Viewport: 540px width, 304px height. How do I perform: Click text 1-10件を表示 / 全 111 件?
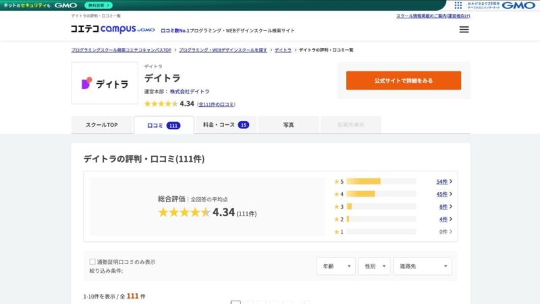click(114, 296)
